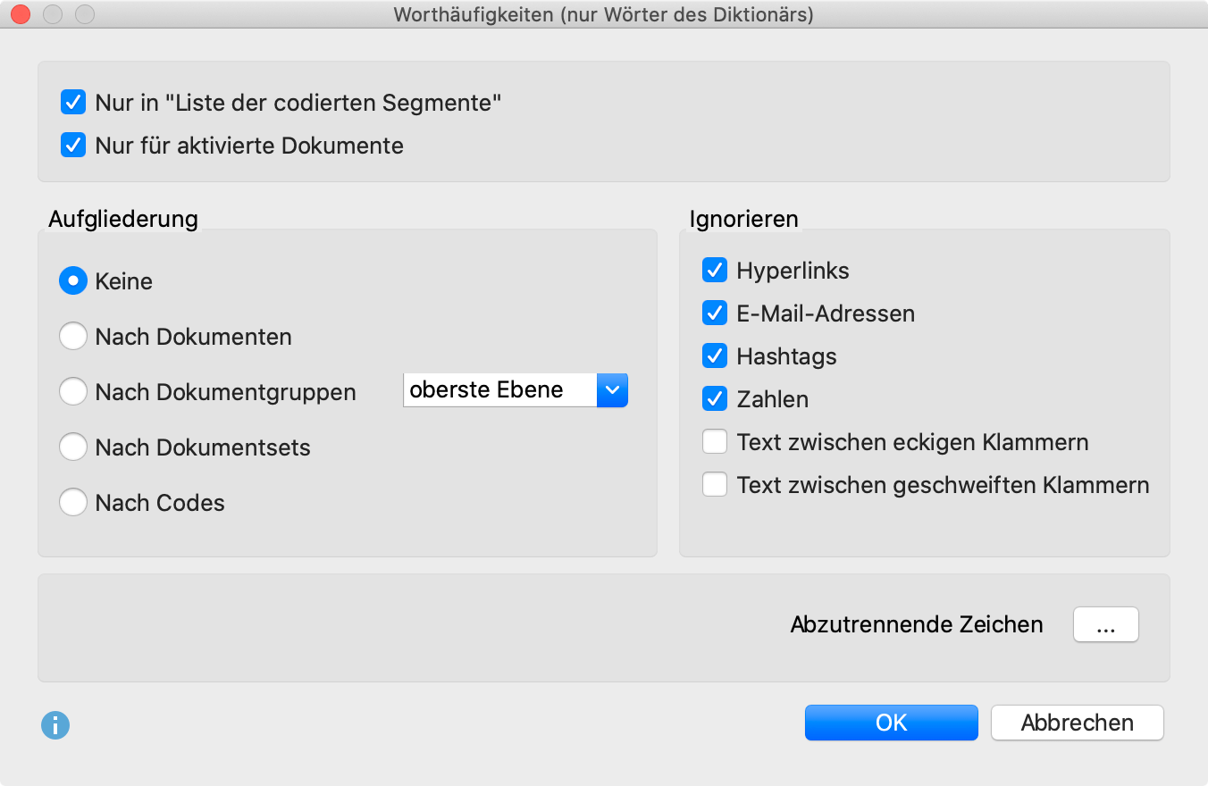Select Nach Dokumentgruppen radio button
The width and height of the screenshot is (1208, 786).
73,392
